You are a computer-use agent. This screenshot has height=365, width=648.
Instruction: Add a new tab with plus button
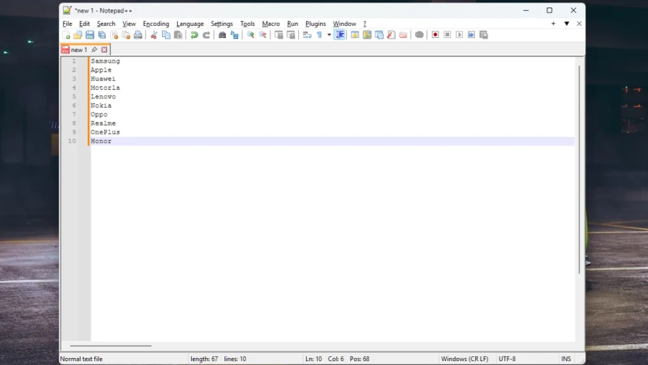pos(553,23)
